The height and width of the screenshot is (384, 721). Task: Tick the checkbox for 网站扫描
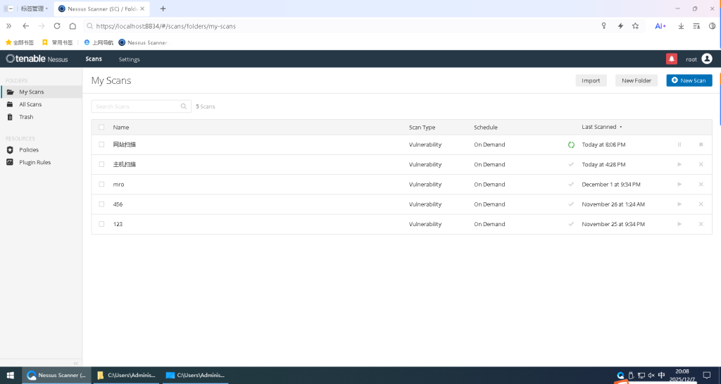(x=101, y=144)
